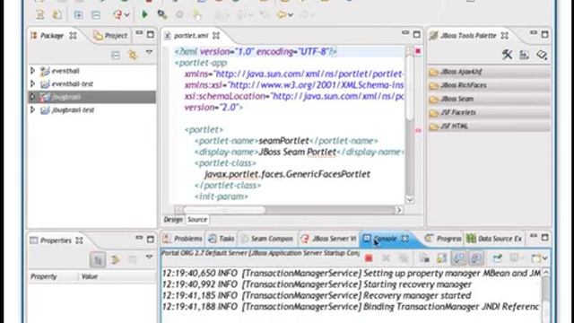Image resolution: width=574 pixels, height=323 pixels.
Task: Click editor horizontal scrollbar right arrow
Action: point(399,210)
